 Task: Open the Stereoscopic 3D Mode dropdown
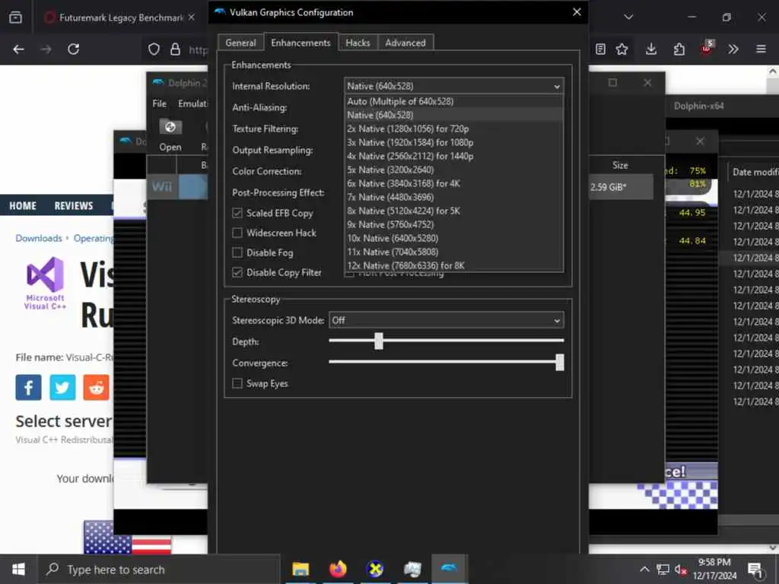click(446, 320)
